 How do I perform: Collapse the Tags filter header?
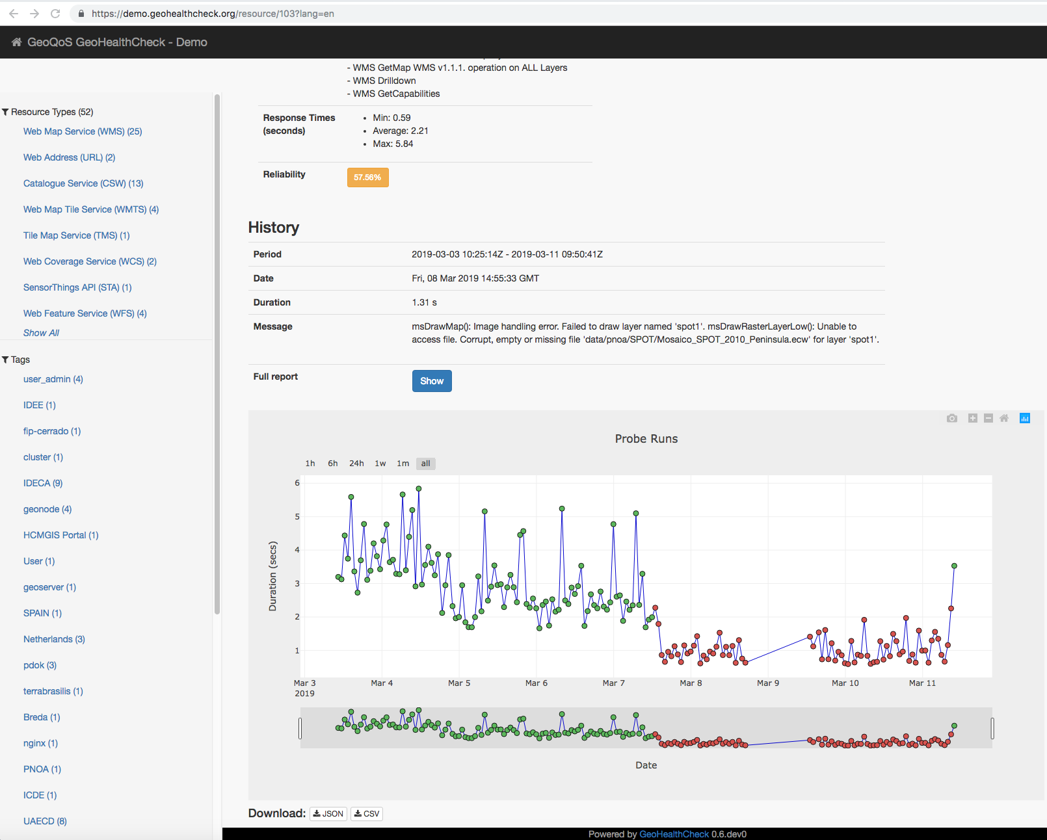(16, 360)
